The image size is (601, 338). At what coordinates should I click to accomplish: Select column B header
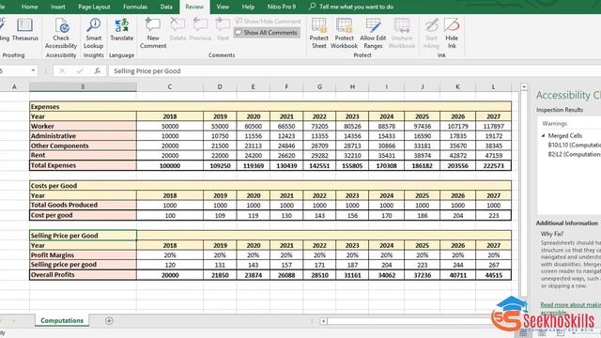83,87
